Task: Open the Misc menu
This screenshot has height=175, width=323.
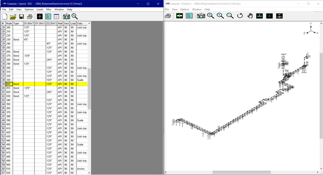Action: click(49, 9)
